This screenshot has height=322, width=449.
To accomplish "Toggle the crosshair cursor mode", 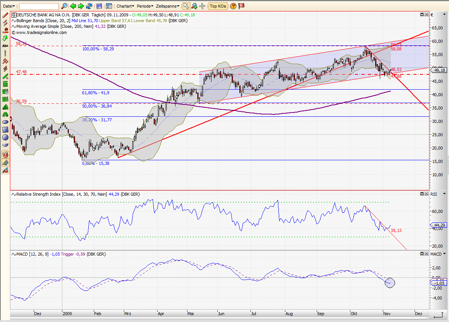I will (202, 6).
